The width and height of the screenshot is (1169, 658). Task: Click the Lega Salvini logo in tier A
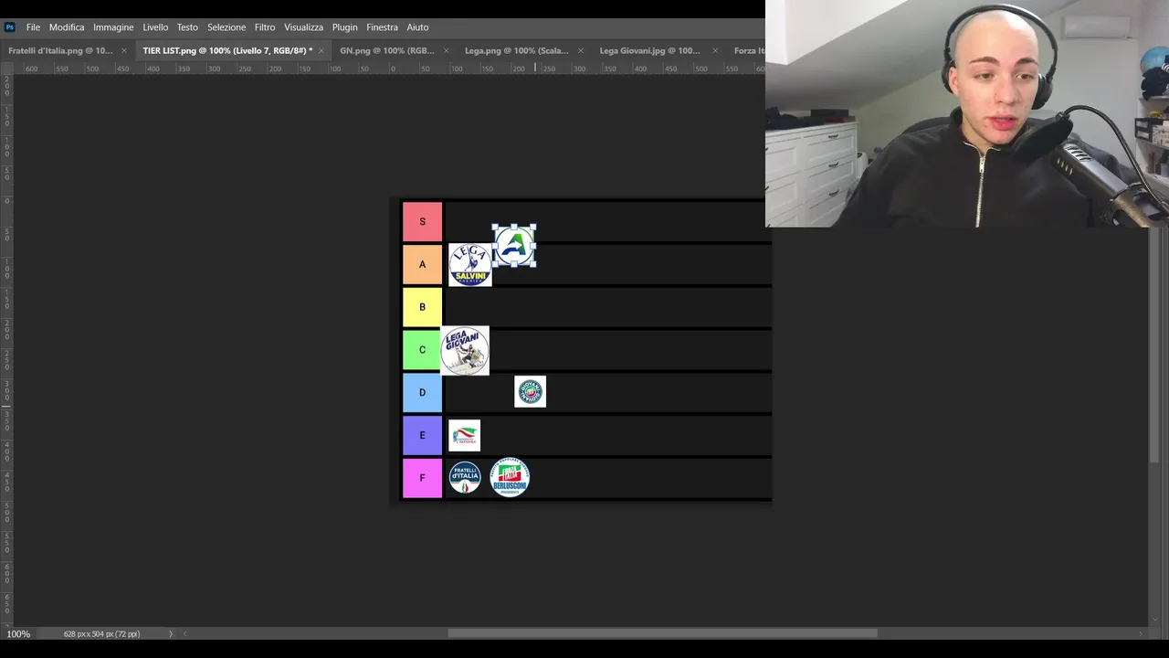(x=470, y=265)
